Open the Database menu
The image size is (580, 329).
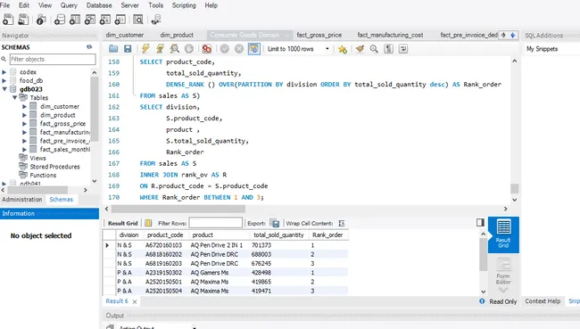click(99, 5)
